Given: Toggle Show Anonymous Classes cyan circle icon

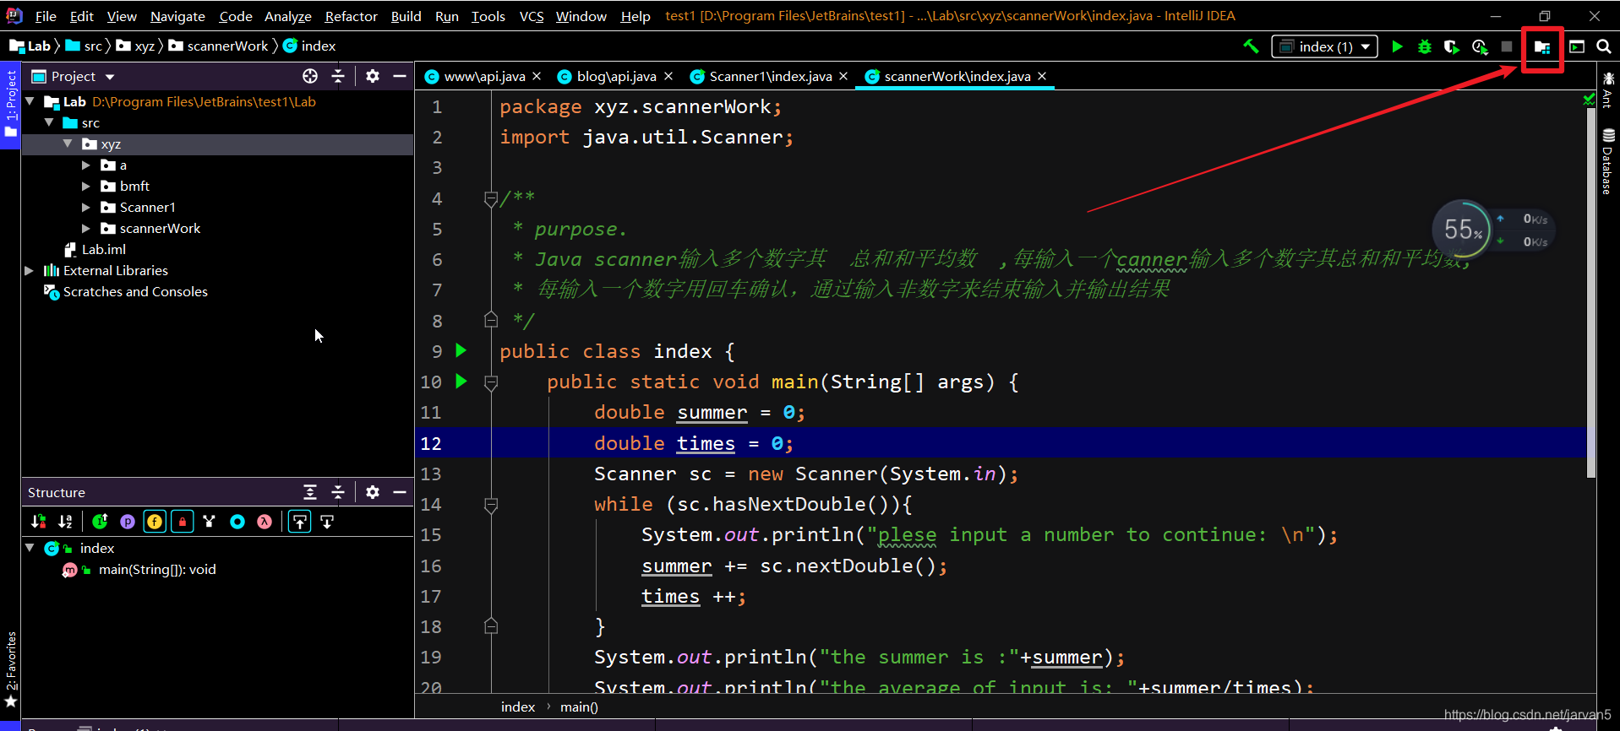Looking at the screenshot, I should click(x=237, y=522).
